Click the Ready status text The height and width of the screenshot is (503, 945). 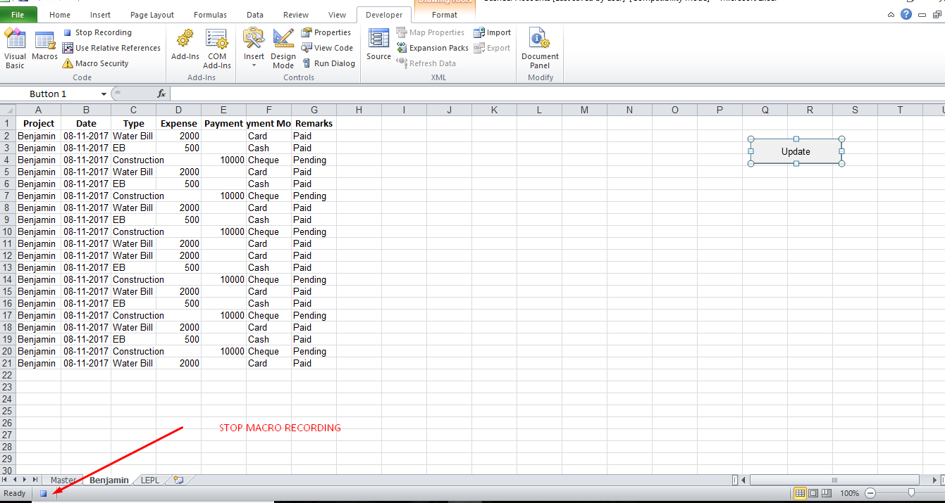(15, 493)
